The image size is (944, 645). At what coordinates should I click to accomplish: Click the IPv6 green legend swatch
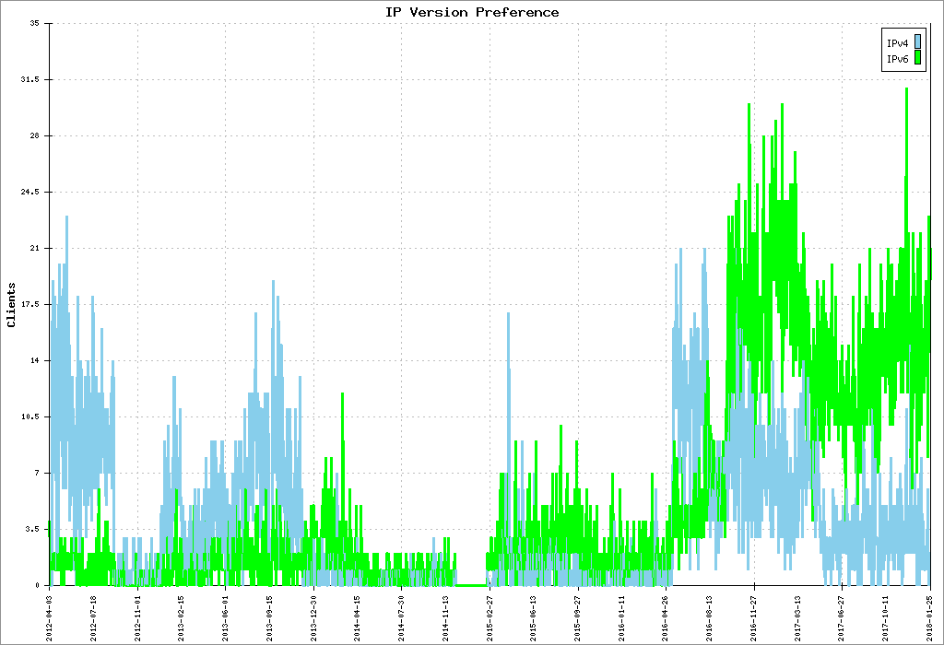tap(918, 60)
